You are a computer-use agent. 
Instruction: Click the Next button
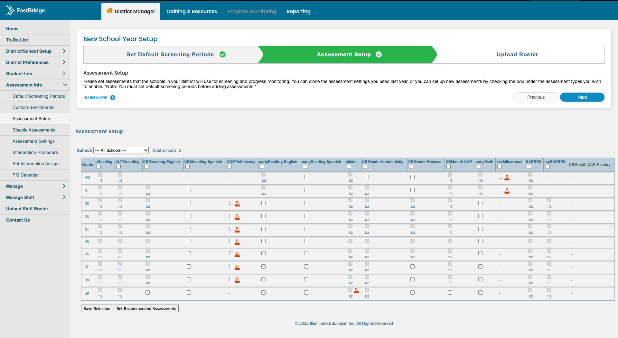582,97
